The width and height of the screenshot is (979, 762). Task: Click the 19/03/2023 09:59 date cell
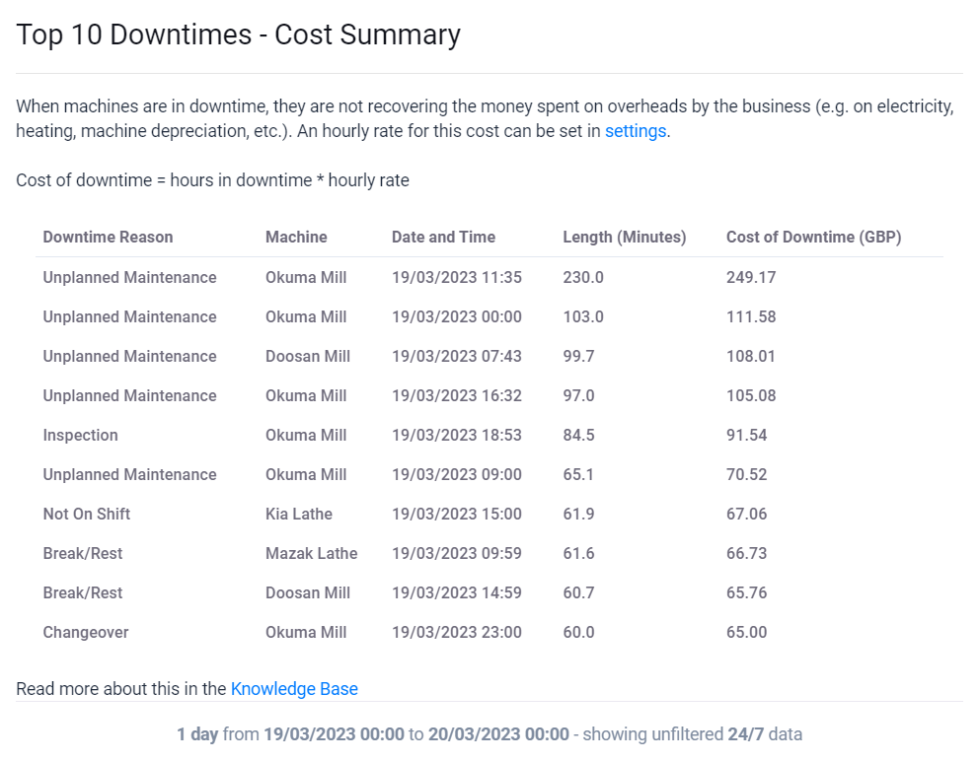[456, 553]
